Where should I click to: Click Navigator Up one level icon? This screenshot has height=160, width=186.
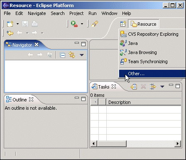(x=50, y=55)
